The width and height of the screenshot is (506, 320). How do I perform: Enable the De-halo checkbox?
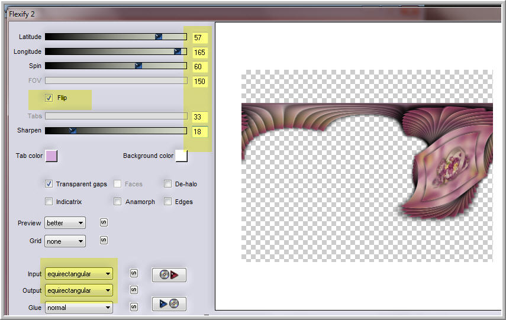[x=168, y=184]
